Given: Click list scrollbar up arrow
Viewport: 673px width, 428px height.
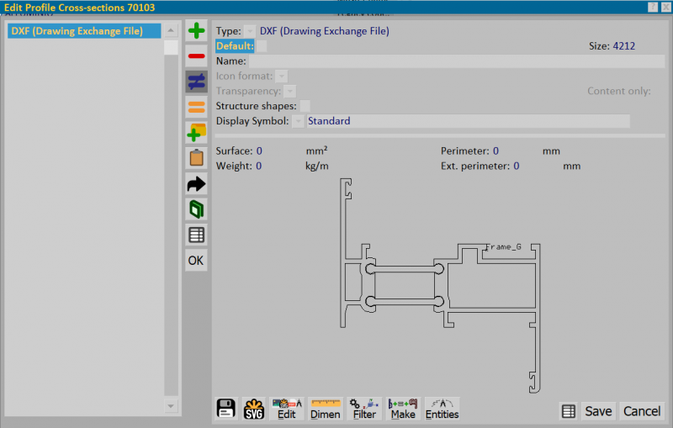Looking at the screenshot, I should point(171,30).
